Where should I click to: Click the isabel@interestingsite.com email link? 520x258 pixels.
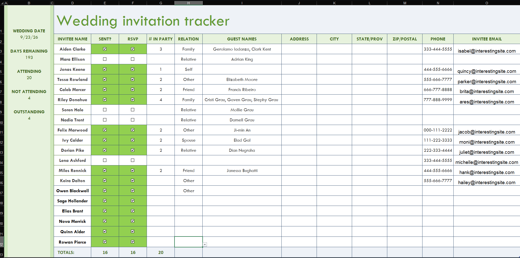(x=487, y=51)
